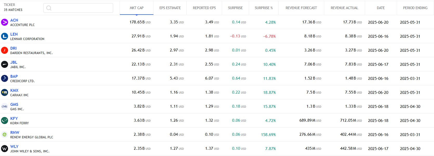Click Lennar's -6.78% surprise percentage

pyautogui.click(x=269, y=36)
